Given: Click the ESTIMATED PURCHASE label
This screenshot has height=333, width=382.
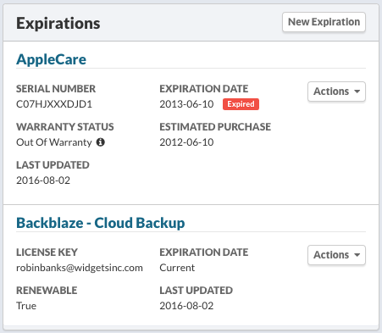Looking at the screenshot, I should (x=215, y=127).
